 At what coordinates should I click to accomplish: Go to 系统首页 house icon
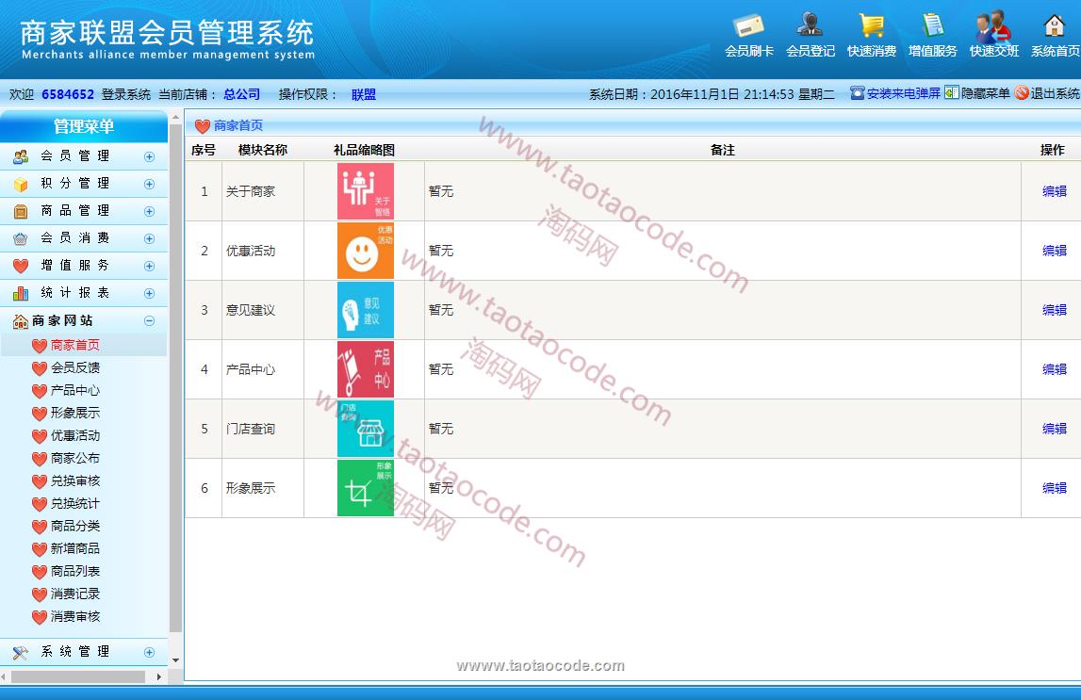1054,26
